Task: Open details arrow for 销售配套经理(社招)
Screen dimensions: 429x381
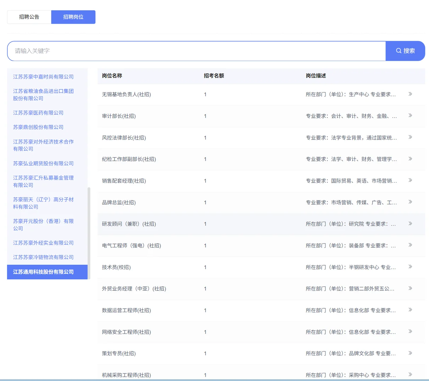Action: point(410,180)
